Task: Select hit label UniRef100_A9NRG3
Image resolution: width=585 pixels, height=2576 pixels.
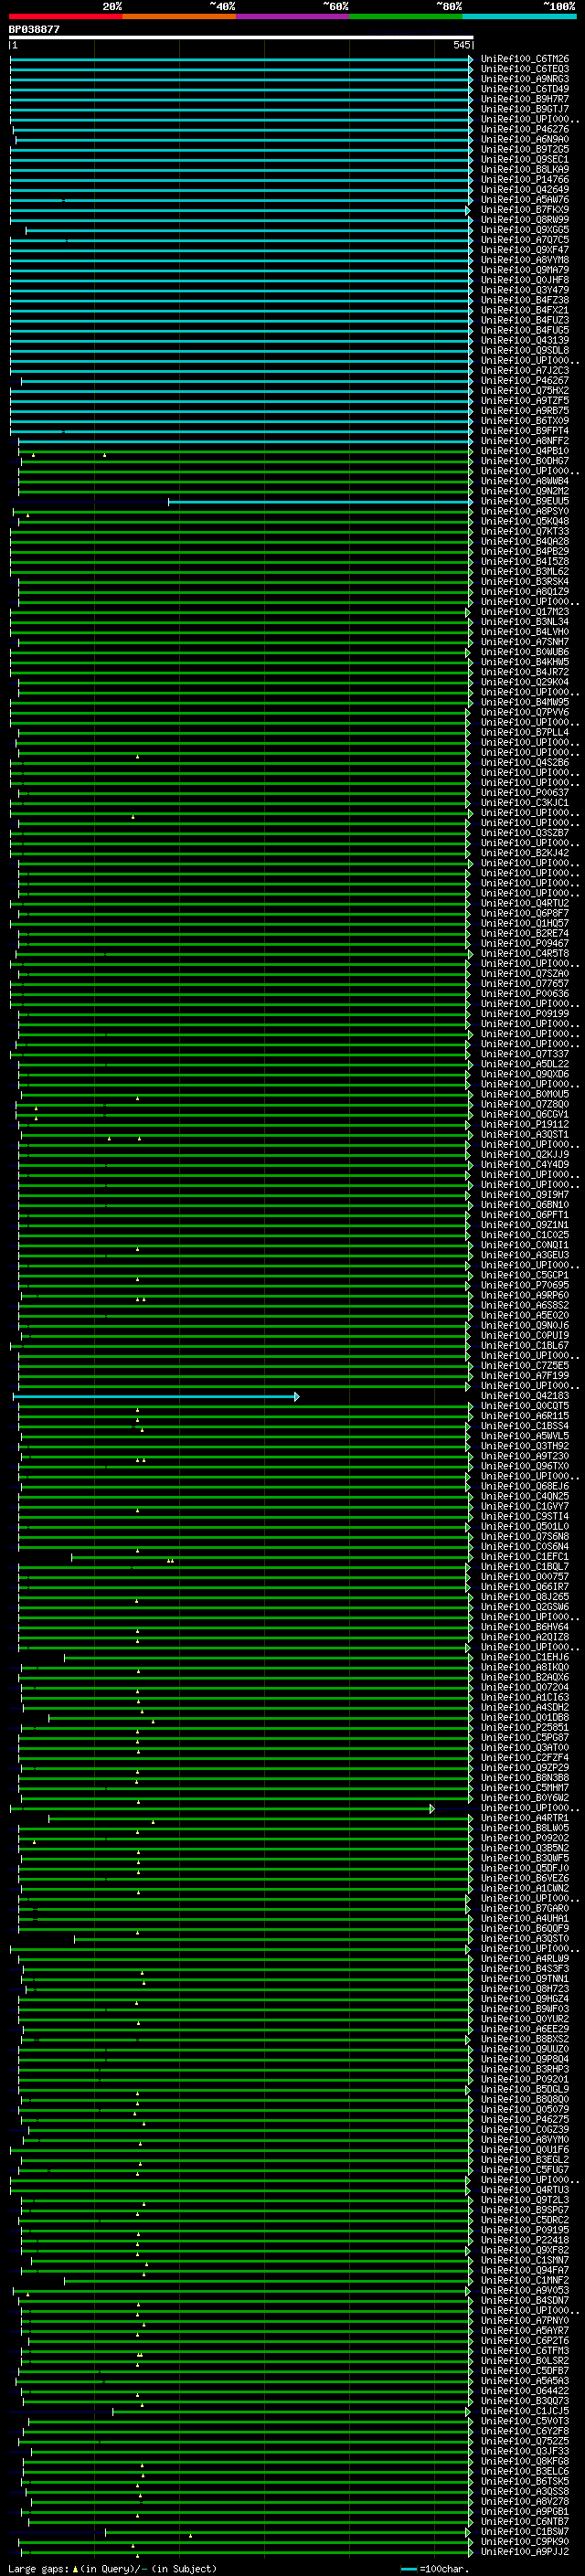Action: click(x=525, y=79)
